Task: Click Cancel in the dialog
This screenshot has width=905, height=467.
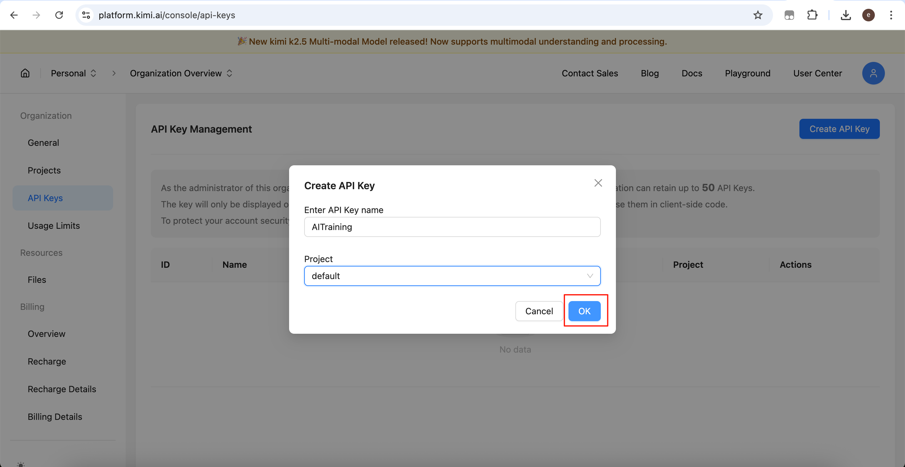Action: (539, 311)
